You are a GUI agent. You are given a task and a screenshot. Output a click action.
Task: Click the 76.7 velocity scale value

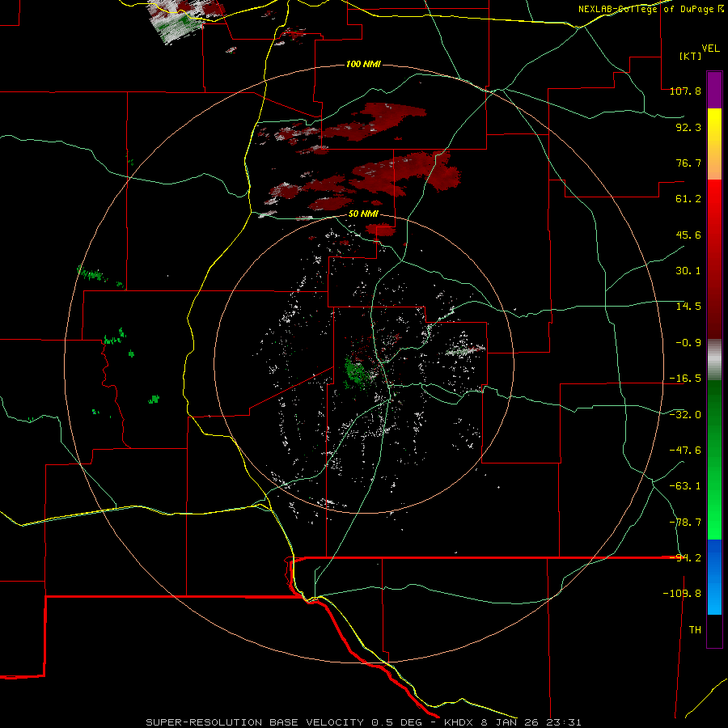pyautogui.click(x=688, y=163)
